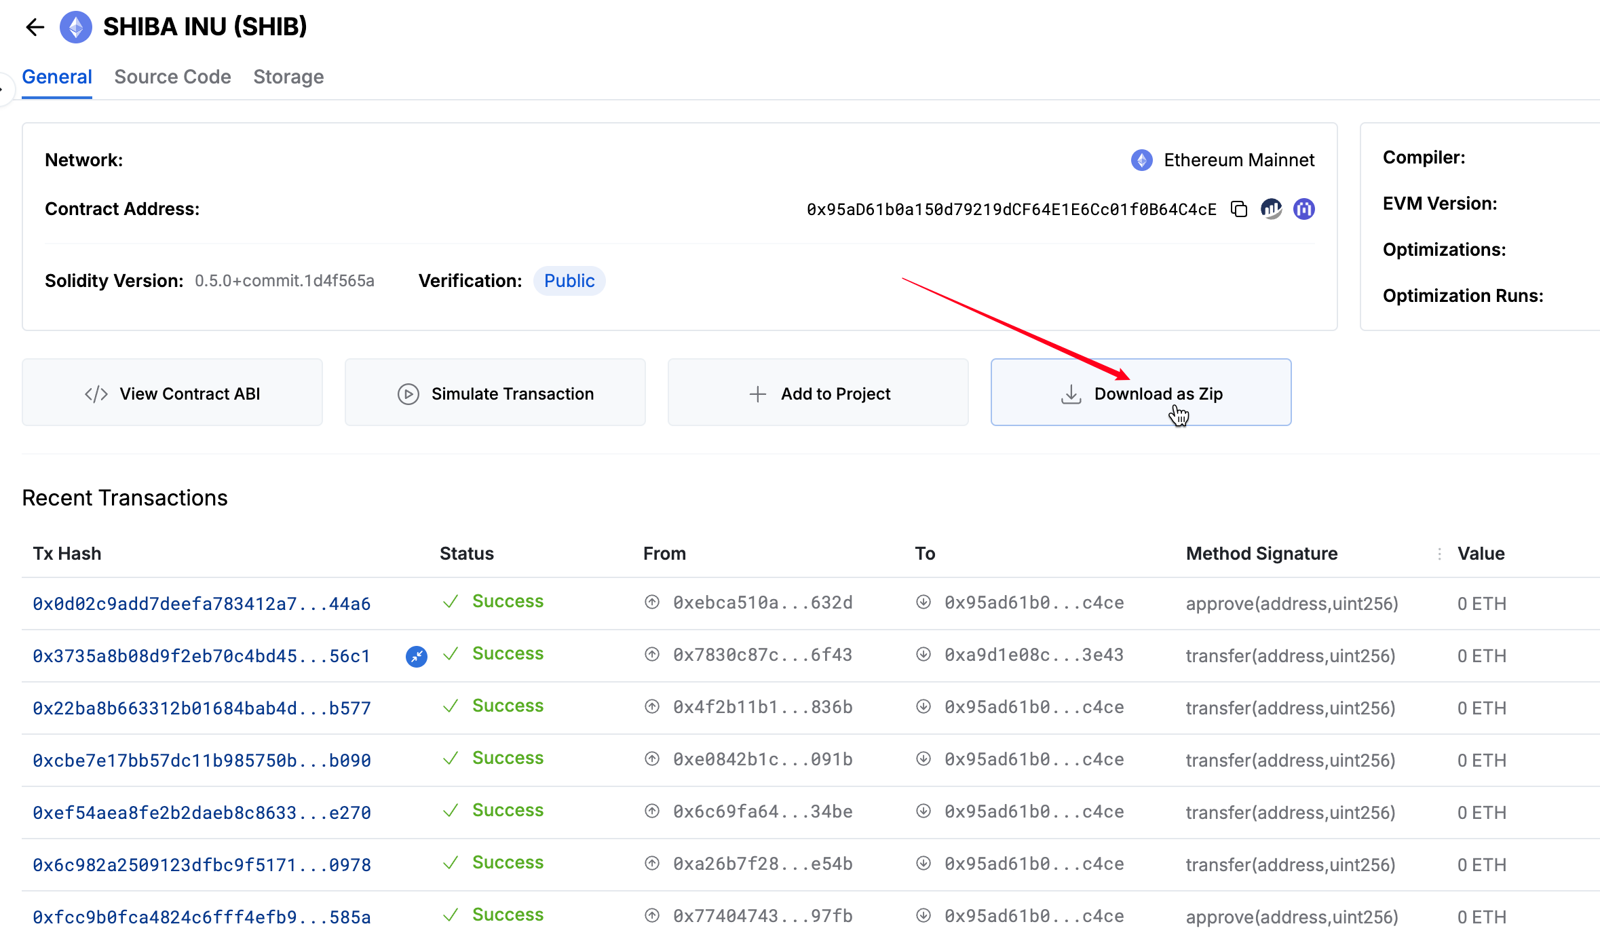The image size is (1600, 939).
Task: Click the Public verification badge
Action: pos(569,281)
